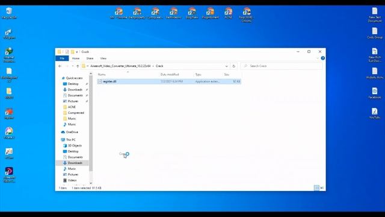Click the '1 item selected 91.5 KB' status text
Screen dimensions: 385x217
(x=87, y=188)
